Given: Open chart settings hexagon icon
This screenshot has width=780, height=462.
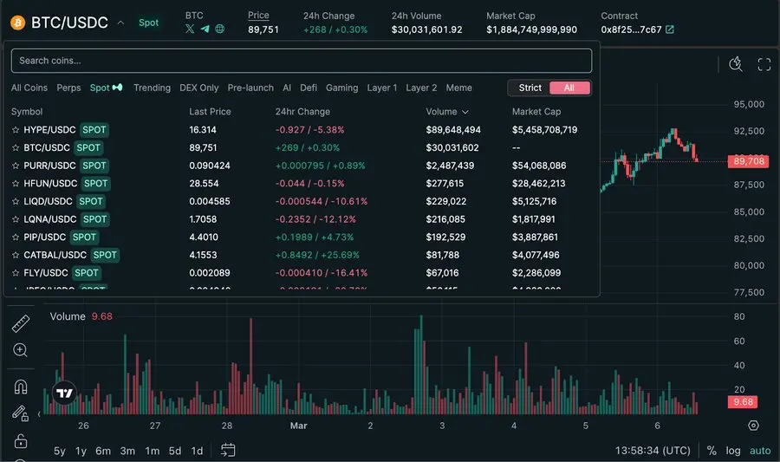Looking at the screenshot, I should point(753,426).
